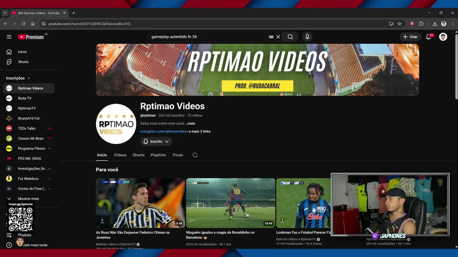The width and height of the screenshot is (458, 257).
Task: Open the Lookman video thumbnail
Action: [303, 203]
